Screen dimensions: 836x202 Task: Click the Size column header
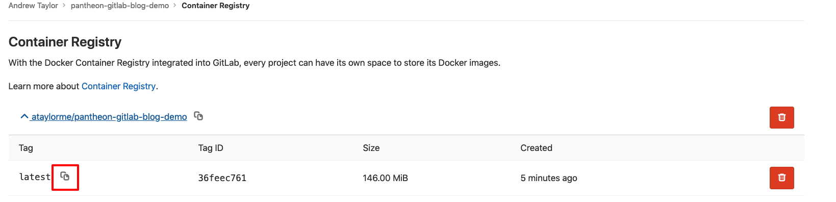click(371, 148)
